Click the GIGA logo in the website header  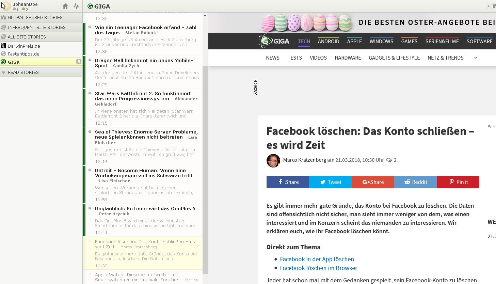[274, 41]
